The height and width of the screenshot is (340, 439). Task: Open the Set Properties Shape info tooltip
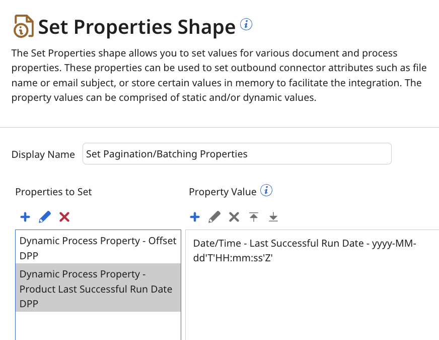[x=246, y=24]
